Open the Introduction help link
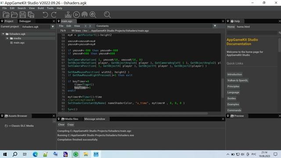The image size is (281, 158). [x=234, y=74]
